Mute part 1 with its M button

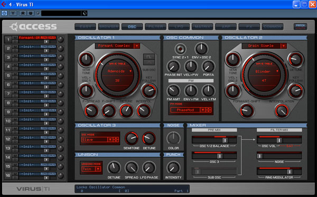click(15, 37)
